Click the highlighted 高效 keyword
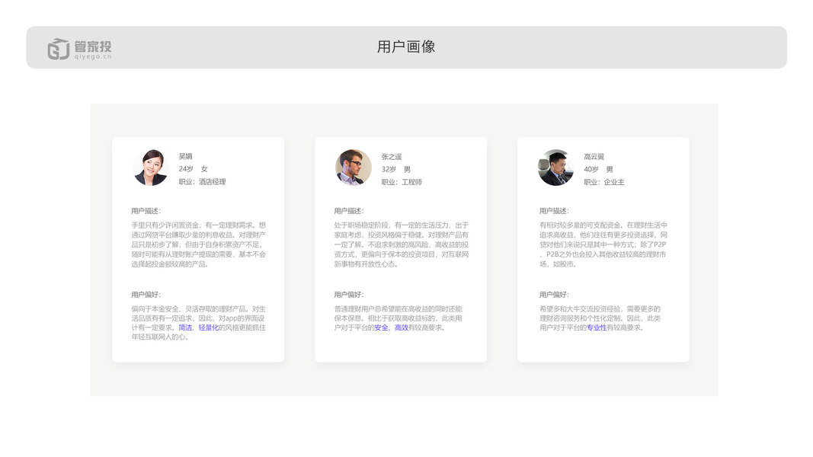Screen dimensions: 813x457 pos(402,328)
